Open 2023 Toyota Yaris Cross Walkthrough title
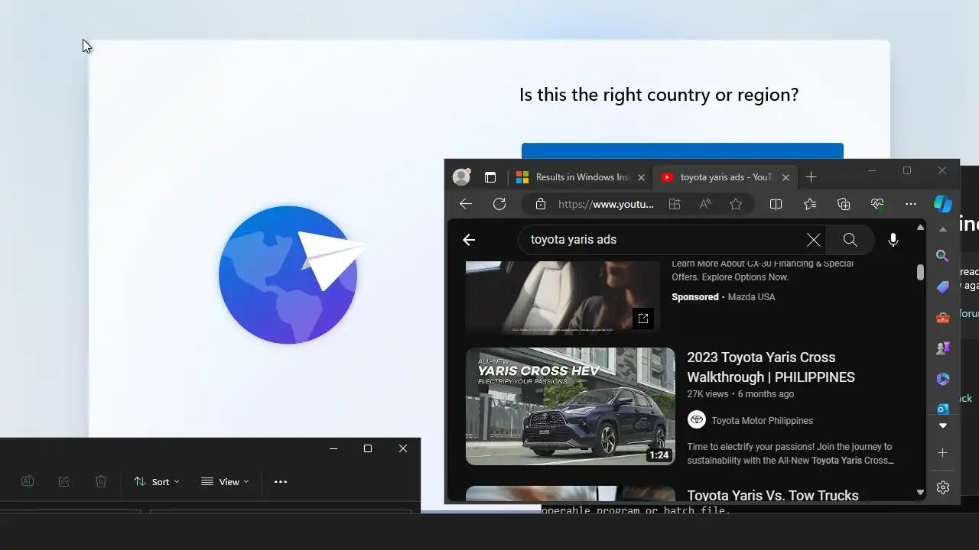The height and width of the screenshot is (550, 979). coord(771,367)
